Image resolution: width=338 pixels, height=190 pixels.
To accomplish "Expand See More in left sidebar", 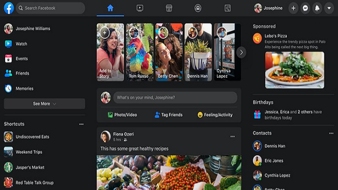I will tap(44, 103).
